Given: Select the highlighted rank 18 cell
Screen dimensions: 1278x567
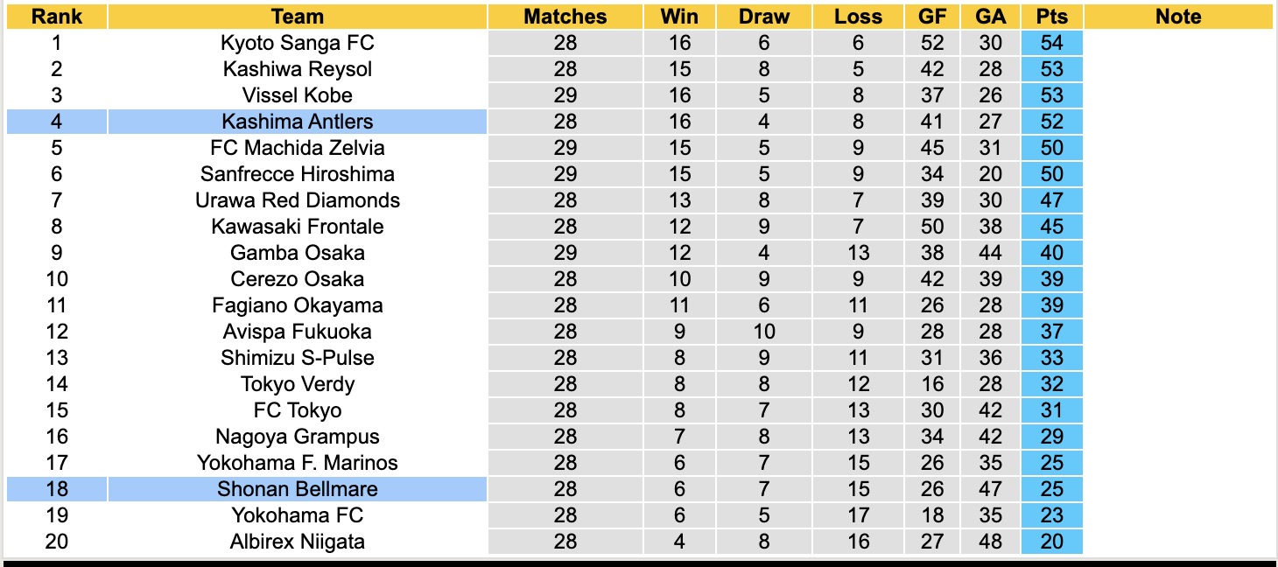Looking at the screenshot, I should coord(57,489).
